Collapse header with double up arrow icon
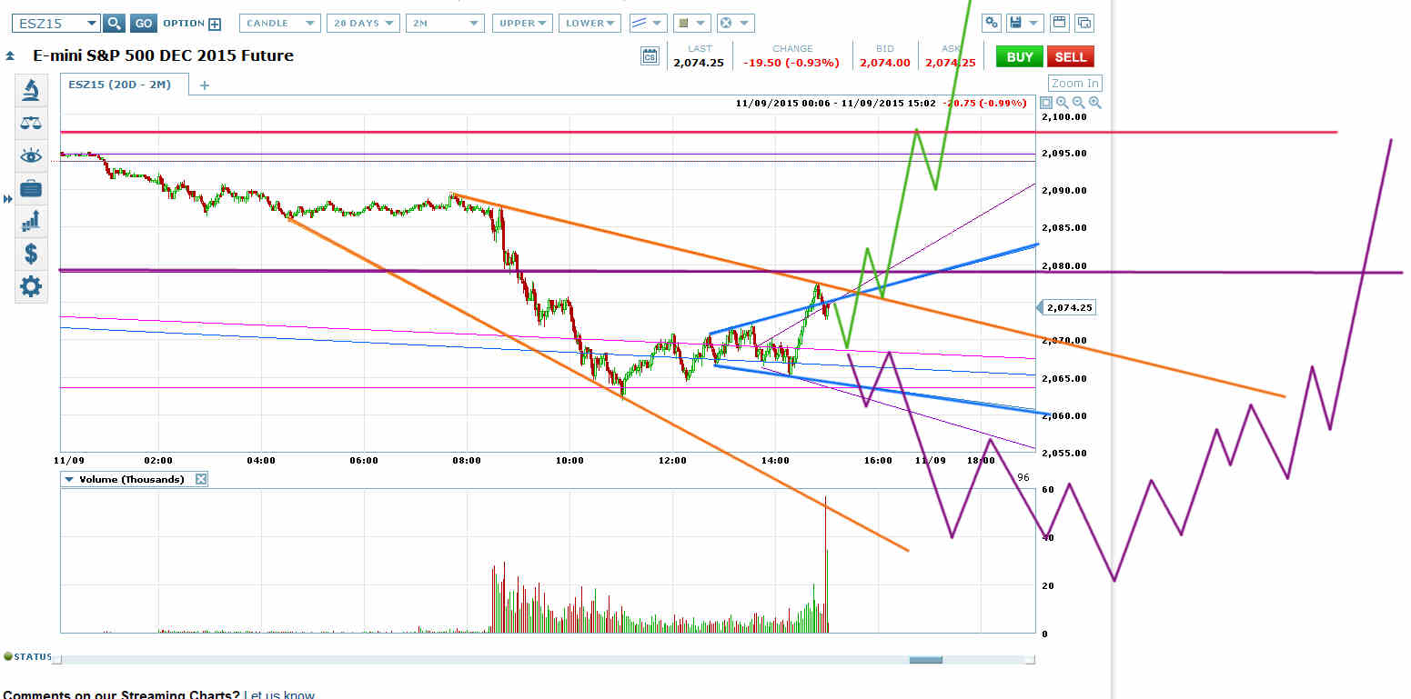The width and height of the screenshot is (1411, 699). 10,56
